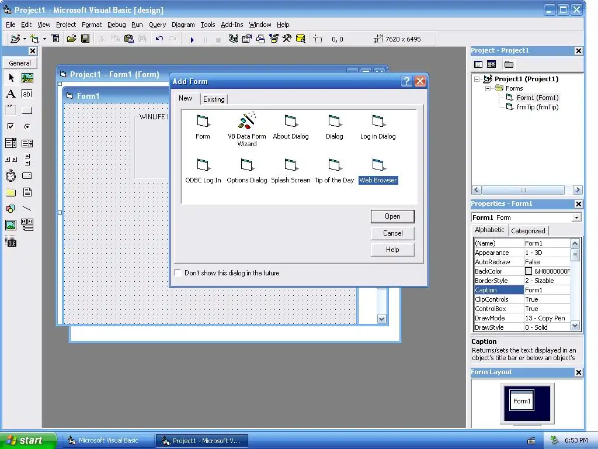
Task: Click the Start (run) toolbar button
Action: click(x=192, y=39)
